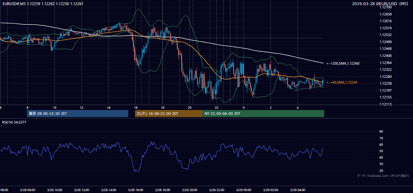Click the 3/29 02:00 time label
Screen dimensions: 413x193
pyautogui.click(x=271, y=190)
